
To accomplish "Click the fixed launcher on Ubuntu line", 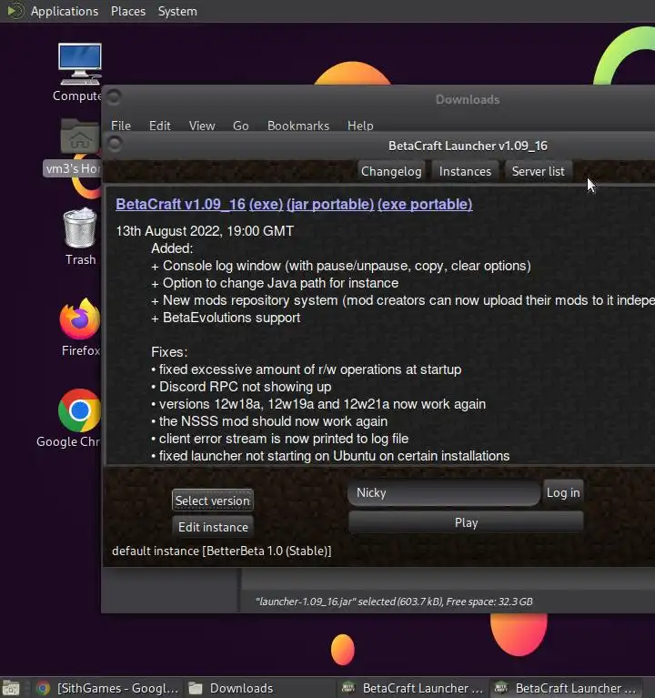I will [x=330, y=456].
